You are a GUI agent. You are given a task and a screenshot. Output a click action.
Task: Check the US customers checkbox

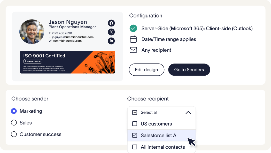pyautogui.click(x=135, y=124)
